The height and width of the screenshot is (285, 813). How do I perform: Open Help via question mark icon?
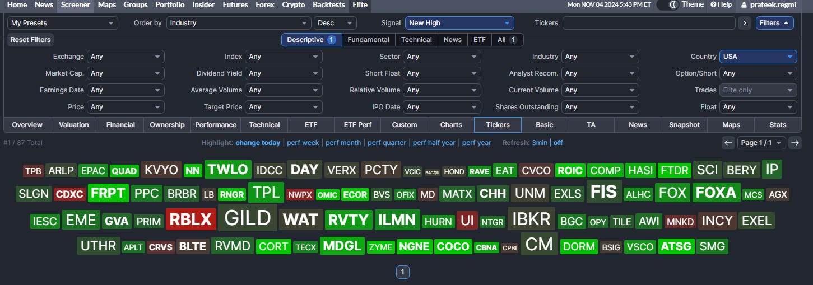click(x=721, y=4)
